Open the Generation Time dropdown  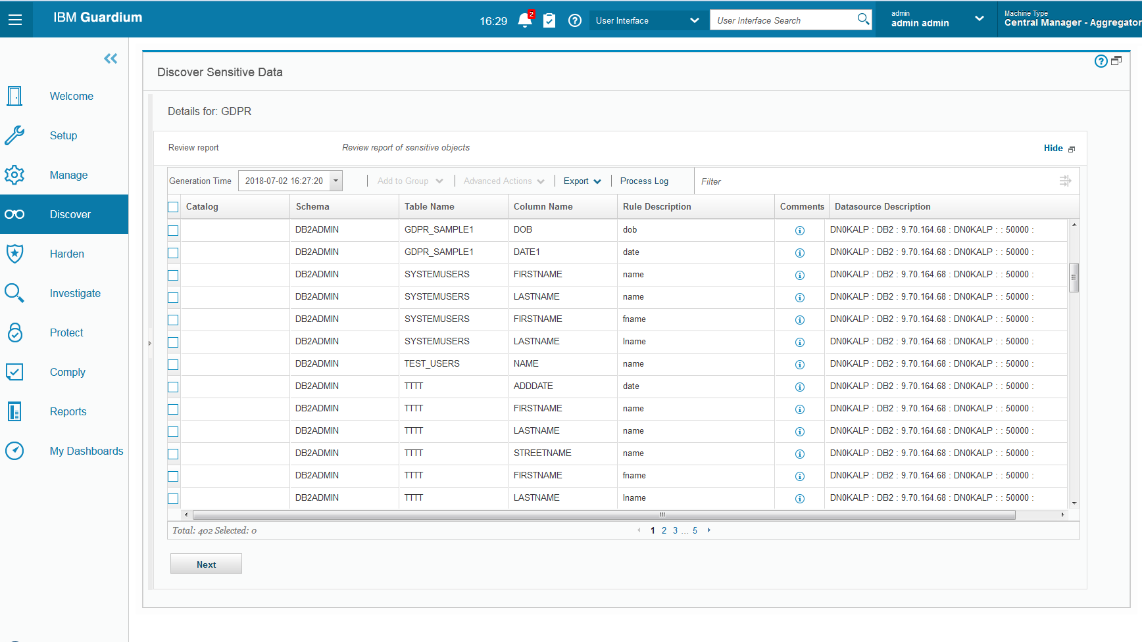[335, 180]
